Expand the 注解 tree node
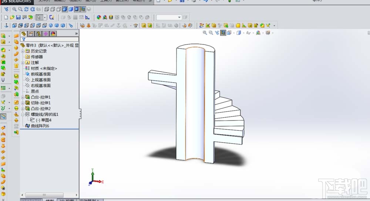This screenshot has height=201, width=370. (x=23, y=63)
